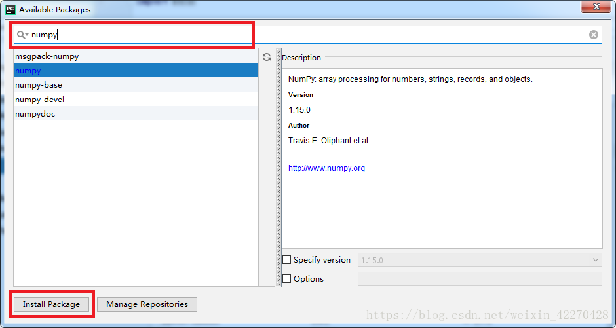Open the http://www.numpy.org link
616x328 pixels.
click(326, 168)
